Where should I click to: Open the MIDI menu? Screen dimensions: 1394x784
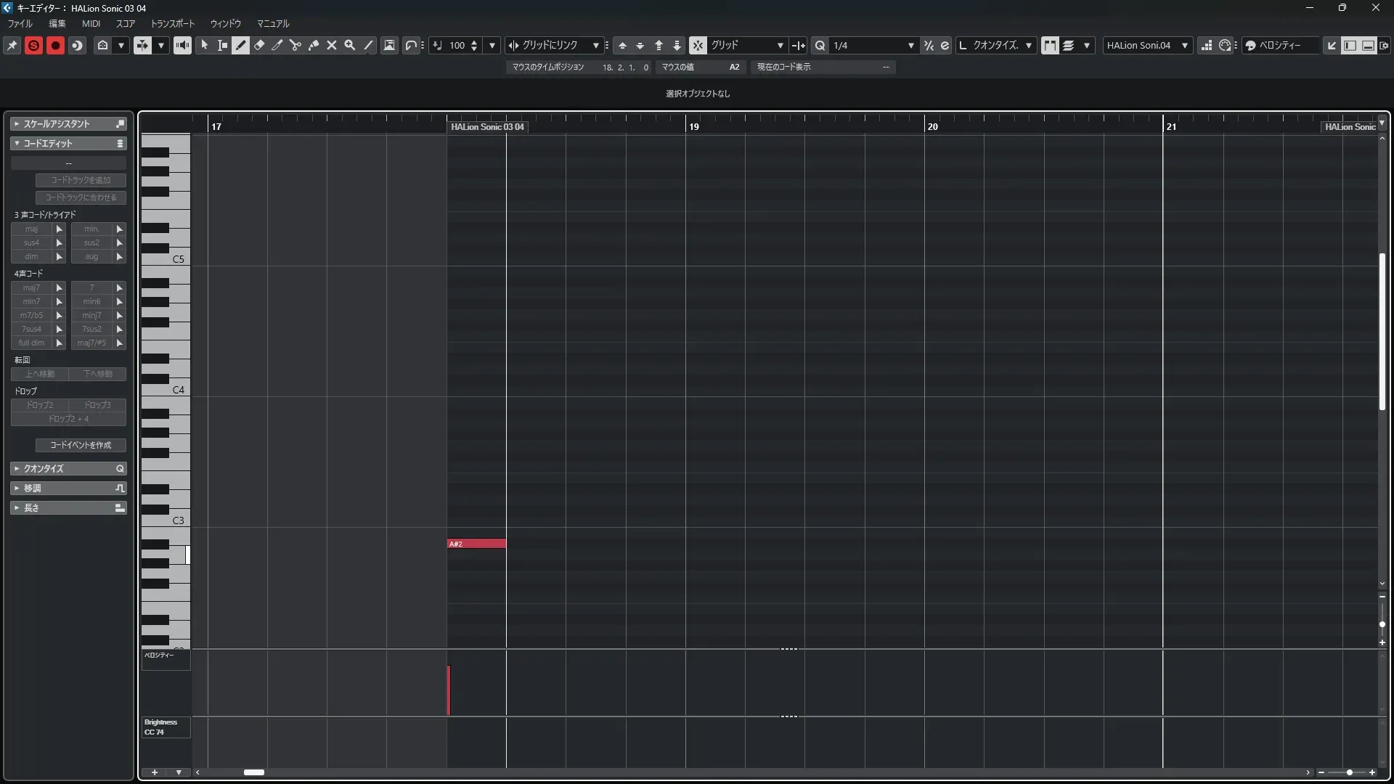coord(91,23)
